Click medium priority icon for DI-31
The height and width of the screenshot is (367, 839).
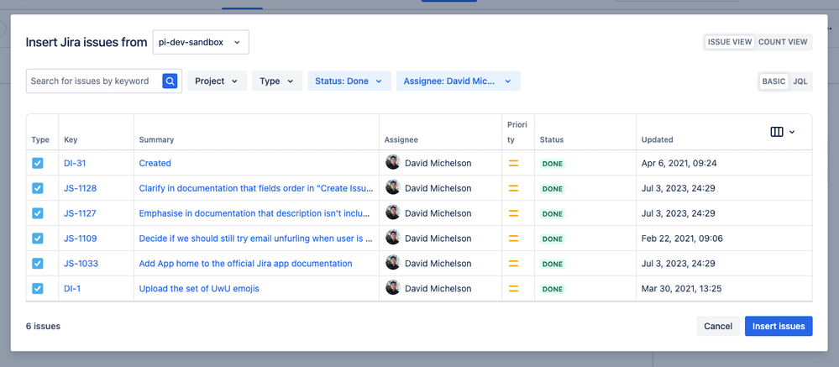[513, 163]
